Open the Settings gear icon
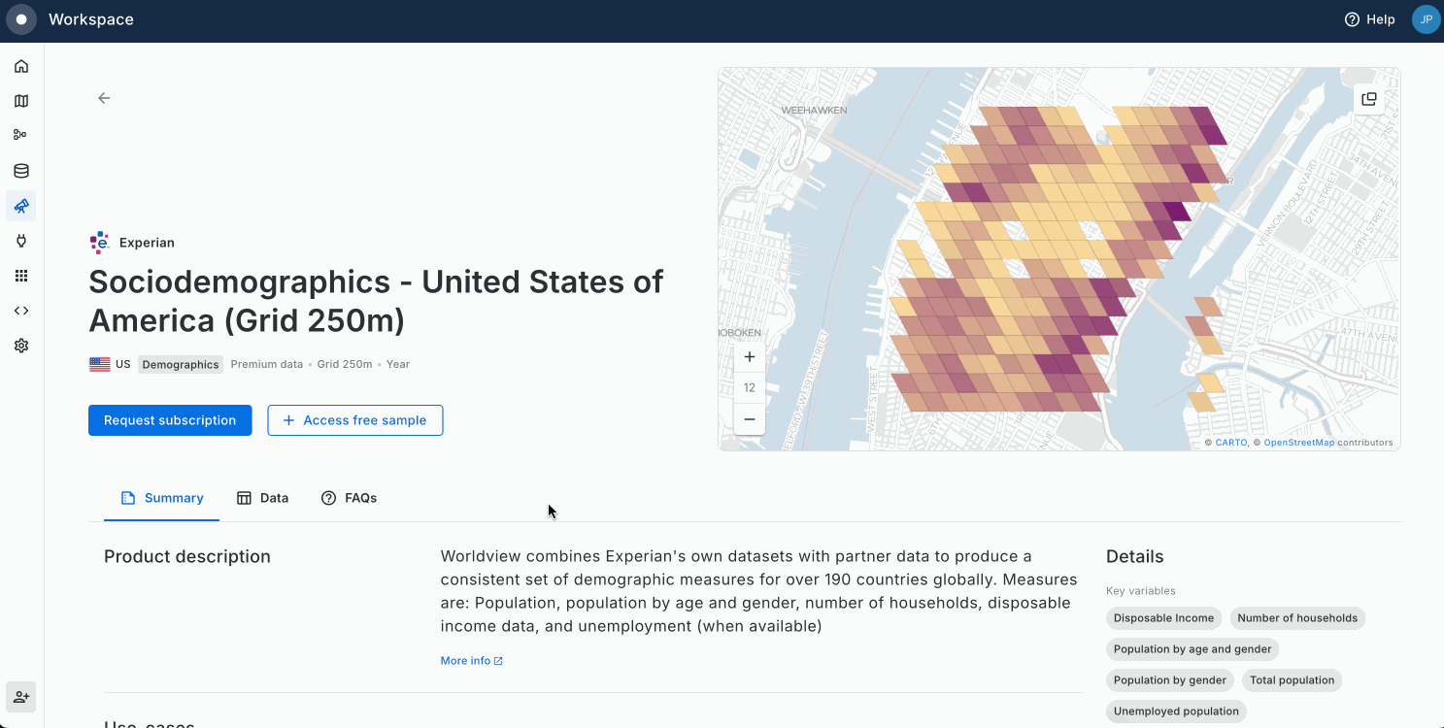1444x728 pixels. 21,346
